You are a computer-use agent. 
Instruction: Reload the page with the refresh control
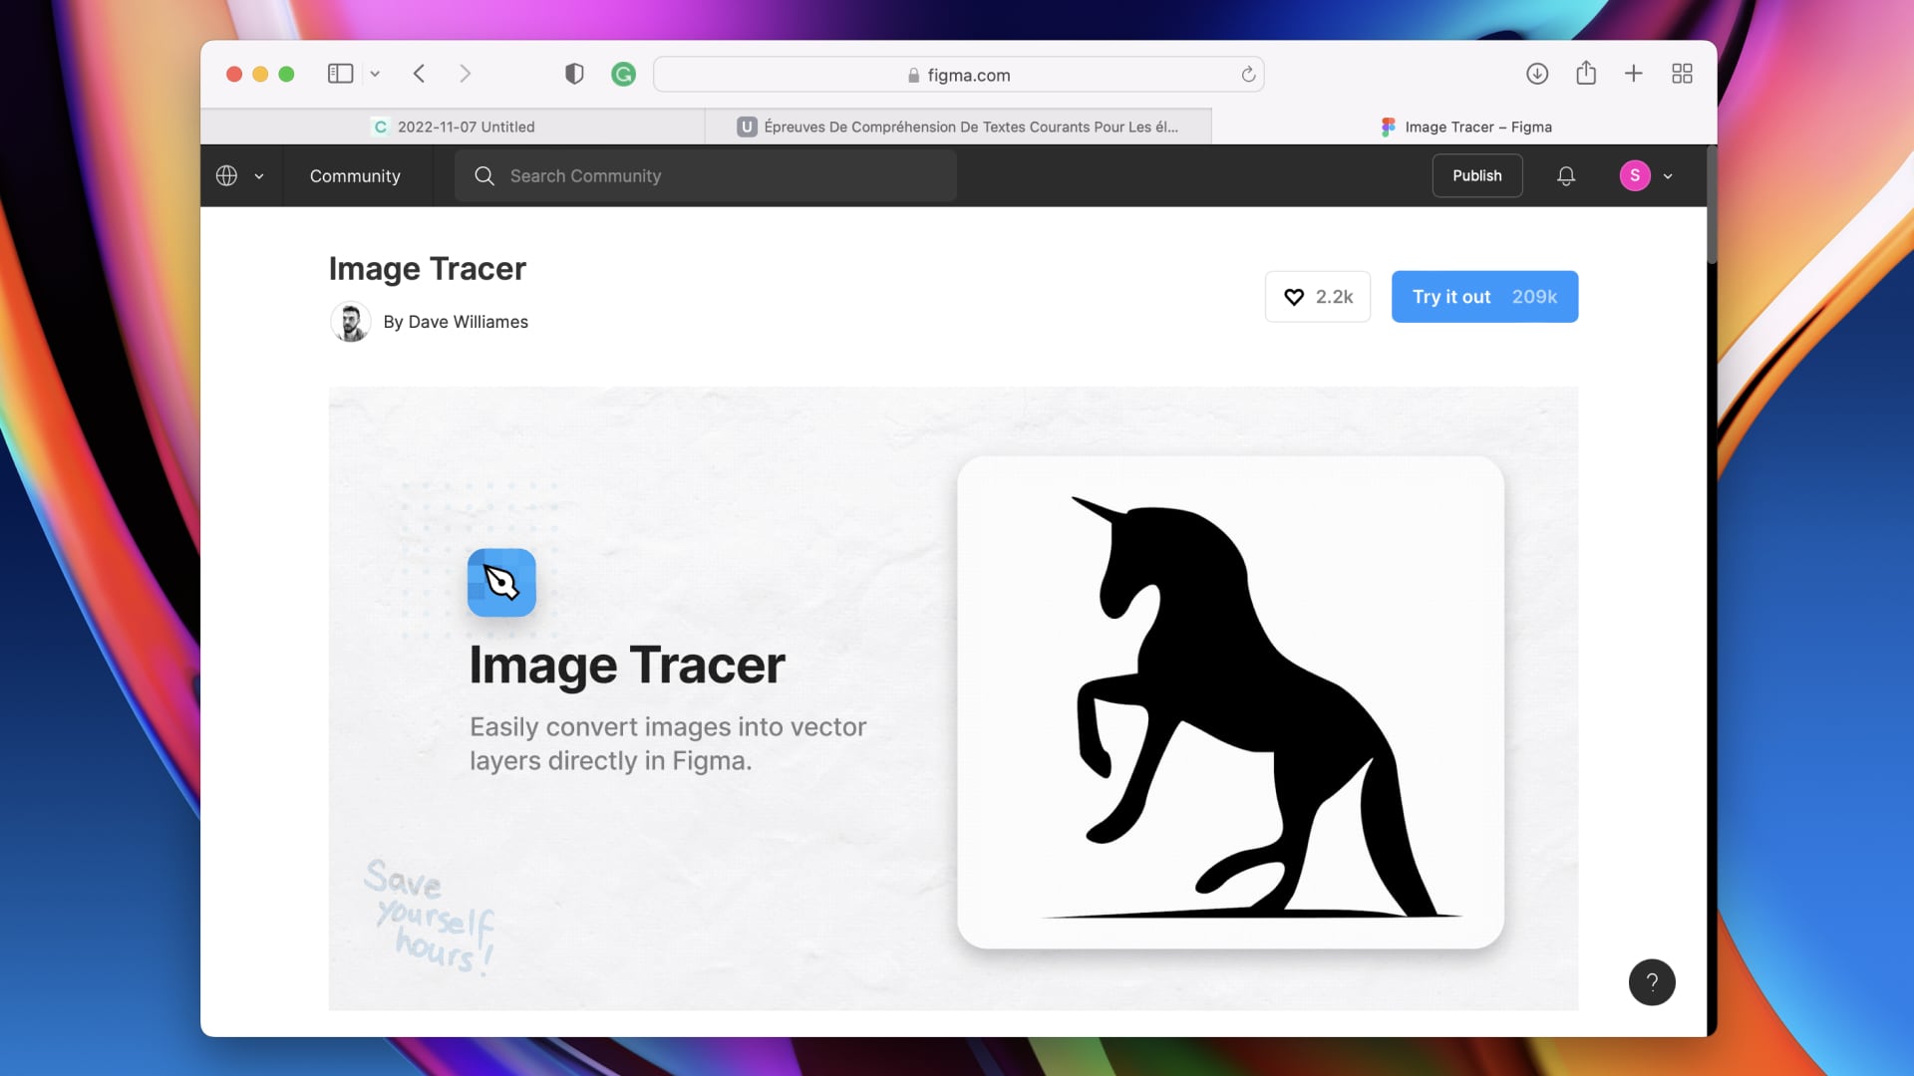click(x=1248, y=74)
